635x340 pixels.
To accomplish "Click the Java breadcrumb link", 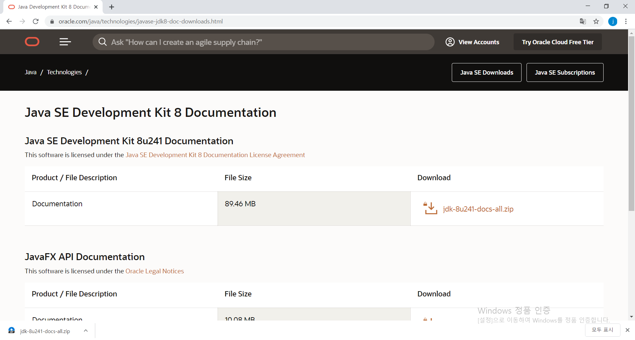I will [x=30, y=72].
